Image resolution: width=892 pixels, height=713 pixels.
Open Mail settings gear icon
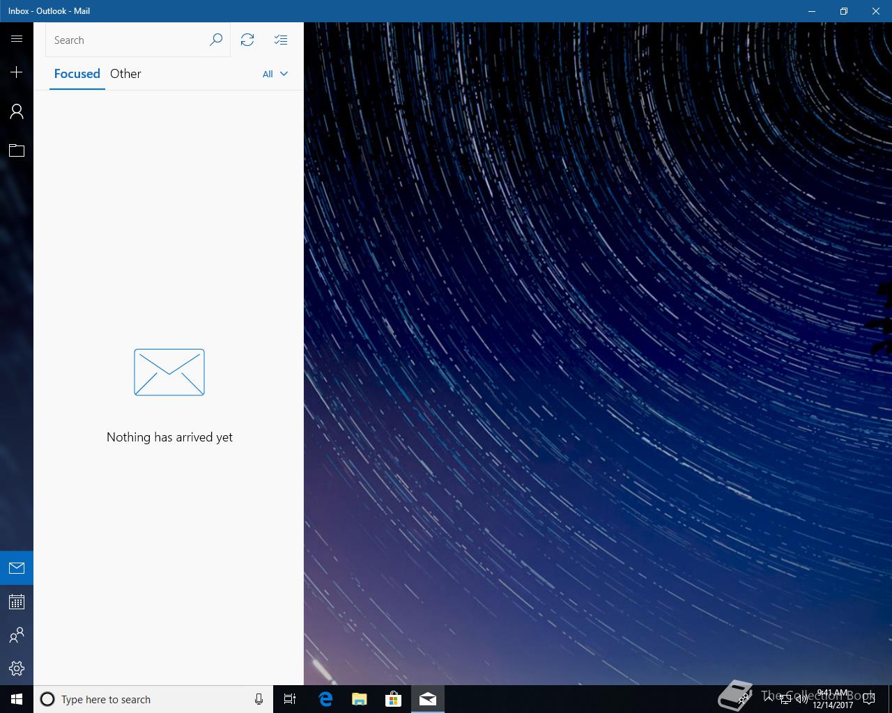(x=17, y=668)
